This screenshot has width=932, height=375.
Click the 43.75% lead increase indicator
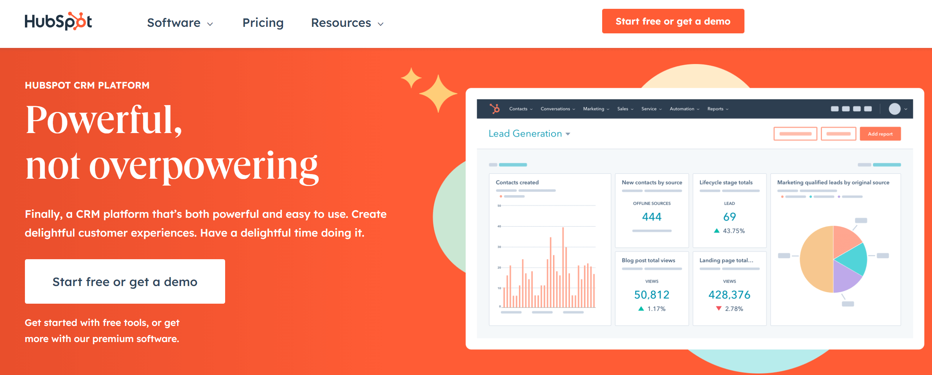729,231
